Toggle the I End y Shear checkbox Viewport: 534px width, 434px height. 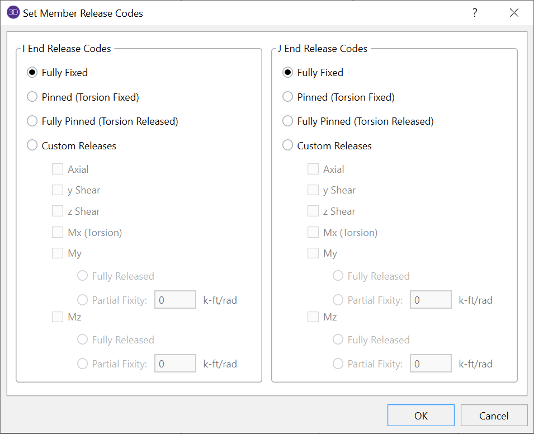pos(58,190)
